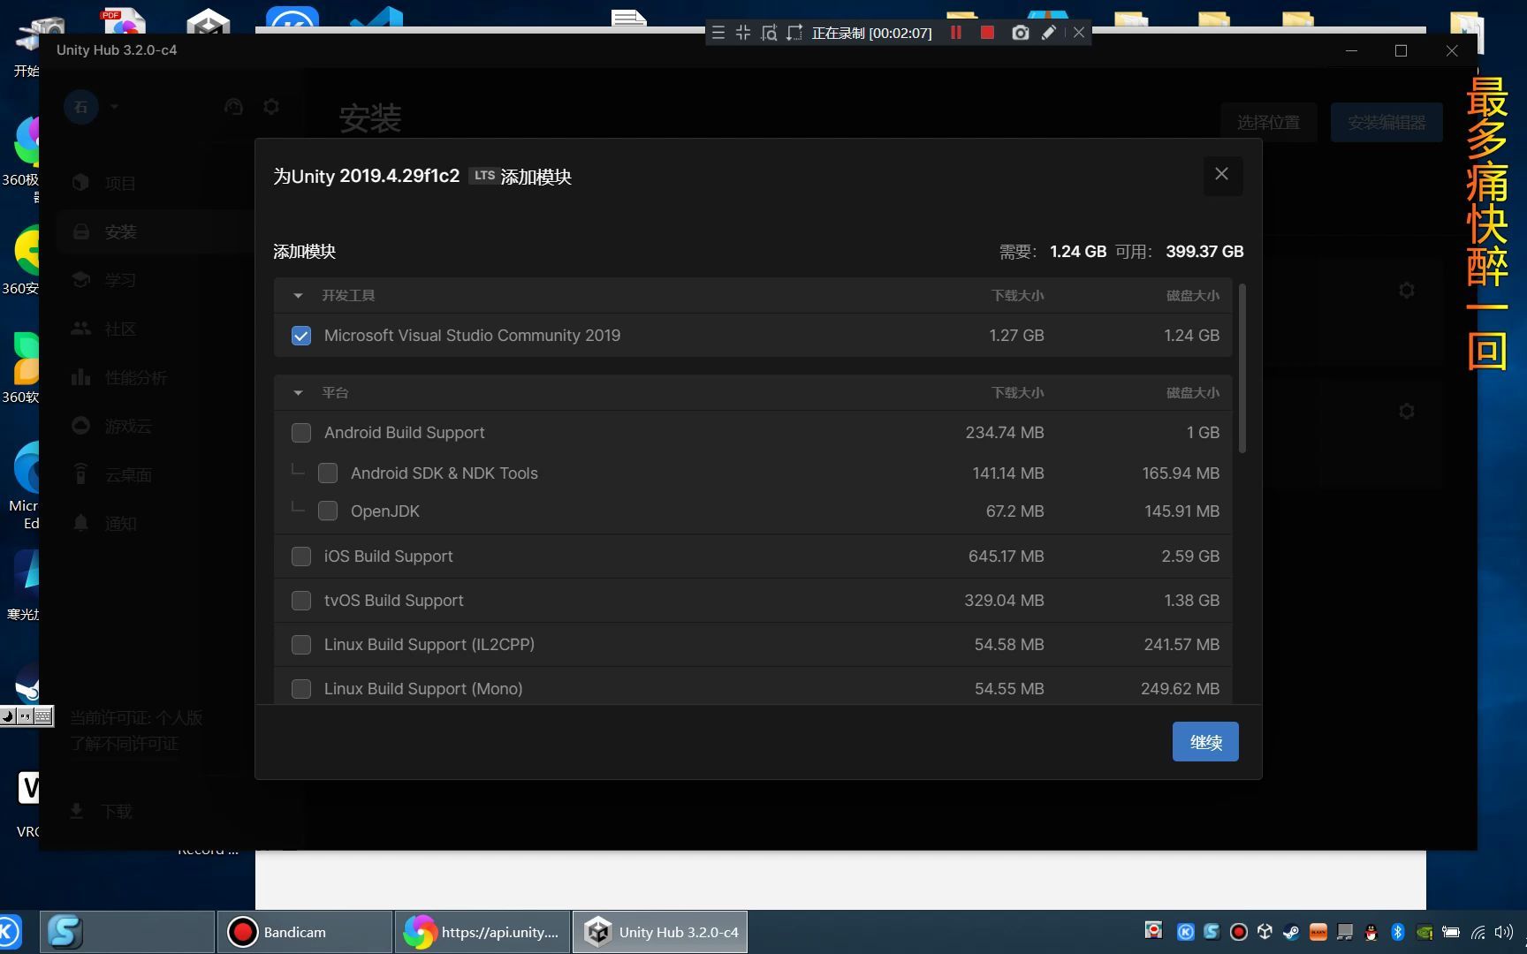Open the Bluetooth tray icon

[x=1397, y=932]
